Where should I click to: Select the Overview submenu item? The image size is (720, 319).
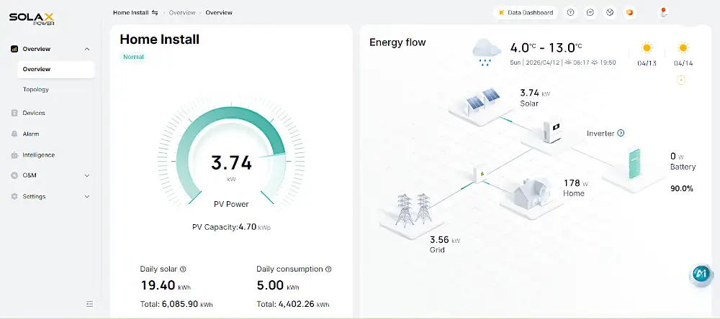[56, 69]
